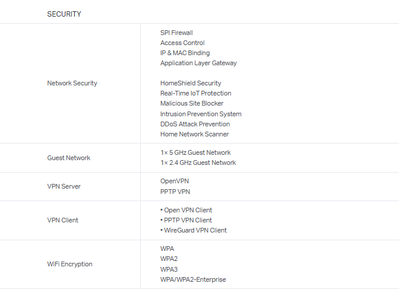Click the Home Network Scanner entry
Screen dimensions: 399x296
(194, 134)
